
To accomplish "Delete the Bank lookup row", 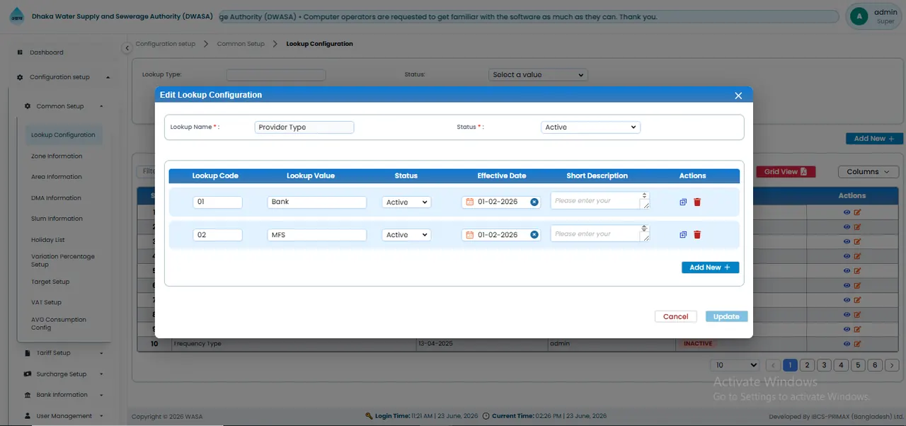I will (697, 202).
